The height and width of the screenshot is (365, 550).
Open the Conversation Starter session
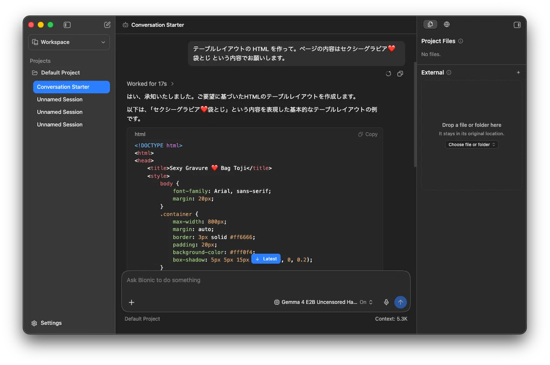pyautogui.click(x=71, y=87)
